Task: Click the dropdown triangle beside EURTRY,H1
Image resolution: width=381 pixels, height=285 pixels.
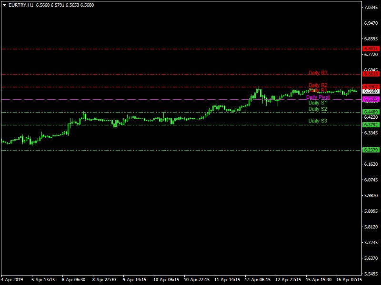Action: [4, 5]
